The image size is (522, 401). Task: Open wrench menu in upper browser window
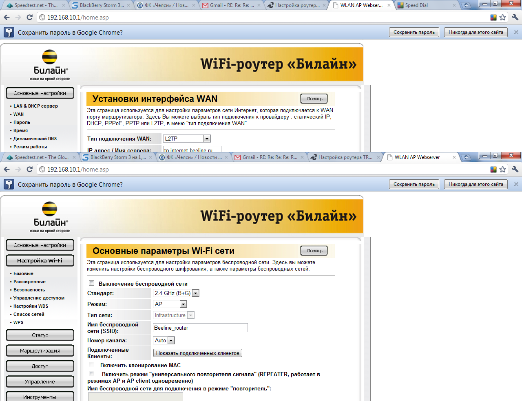[x=515, y=17]
